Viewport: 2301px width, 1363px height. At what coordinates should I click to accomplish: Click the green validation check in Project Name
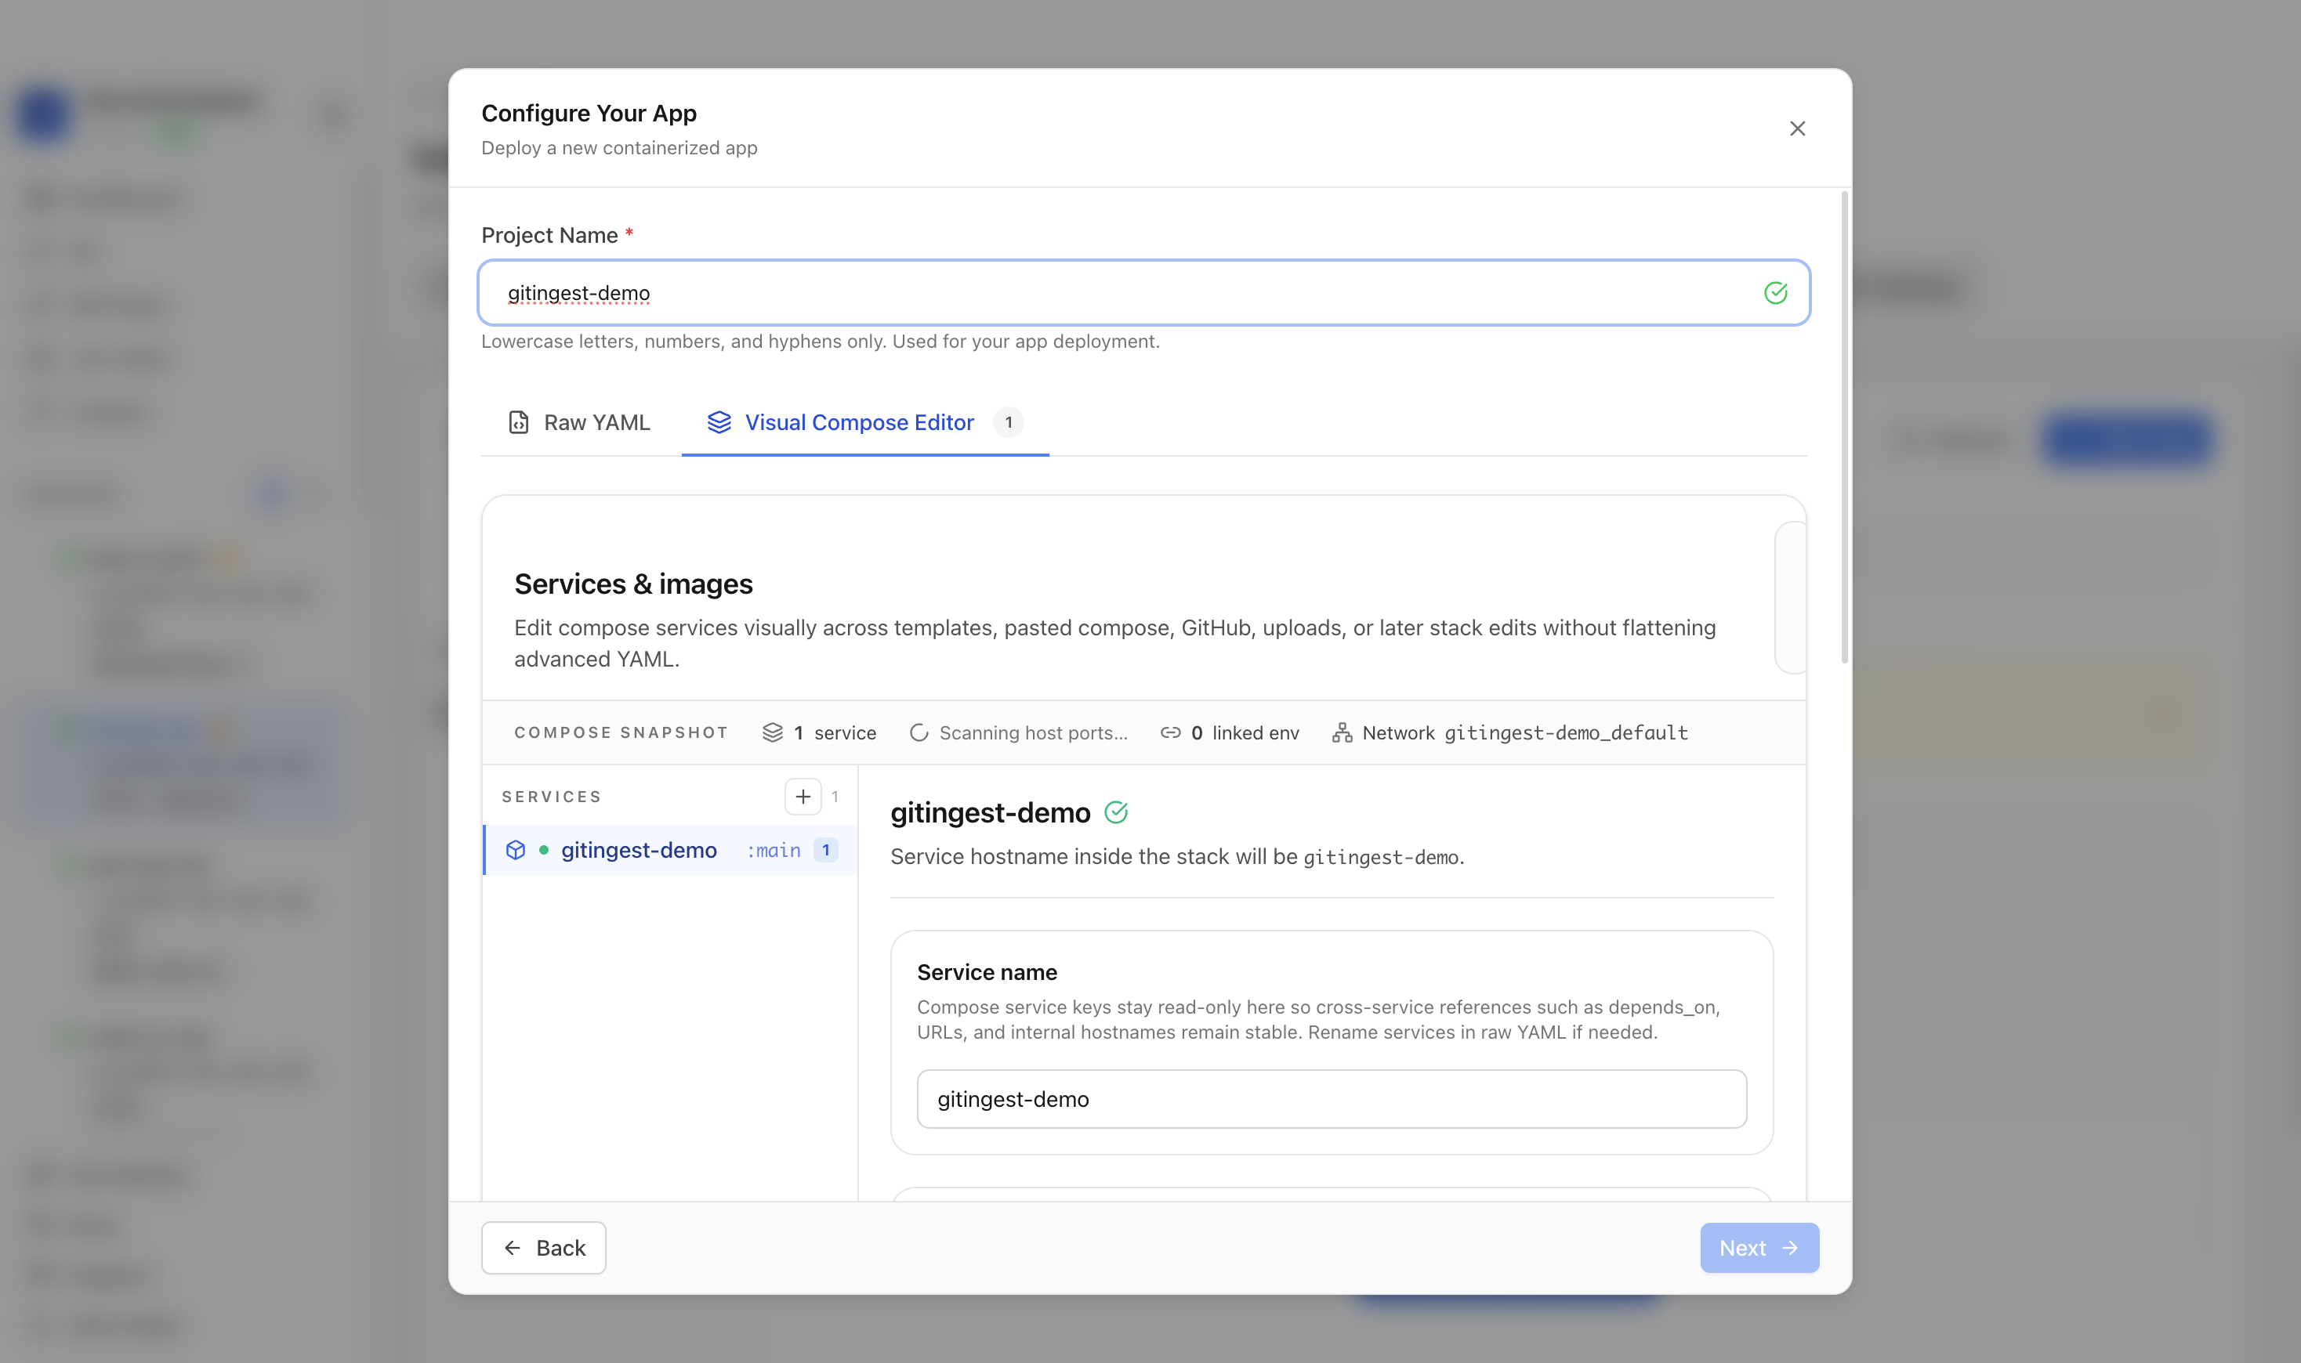tap(1775, 293)
